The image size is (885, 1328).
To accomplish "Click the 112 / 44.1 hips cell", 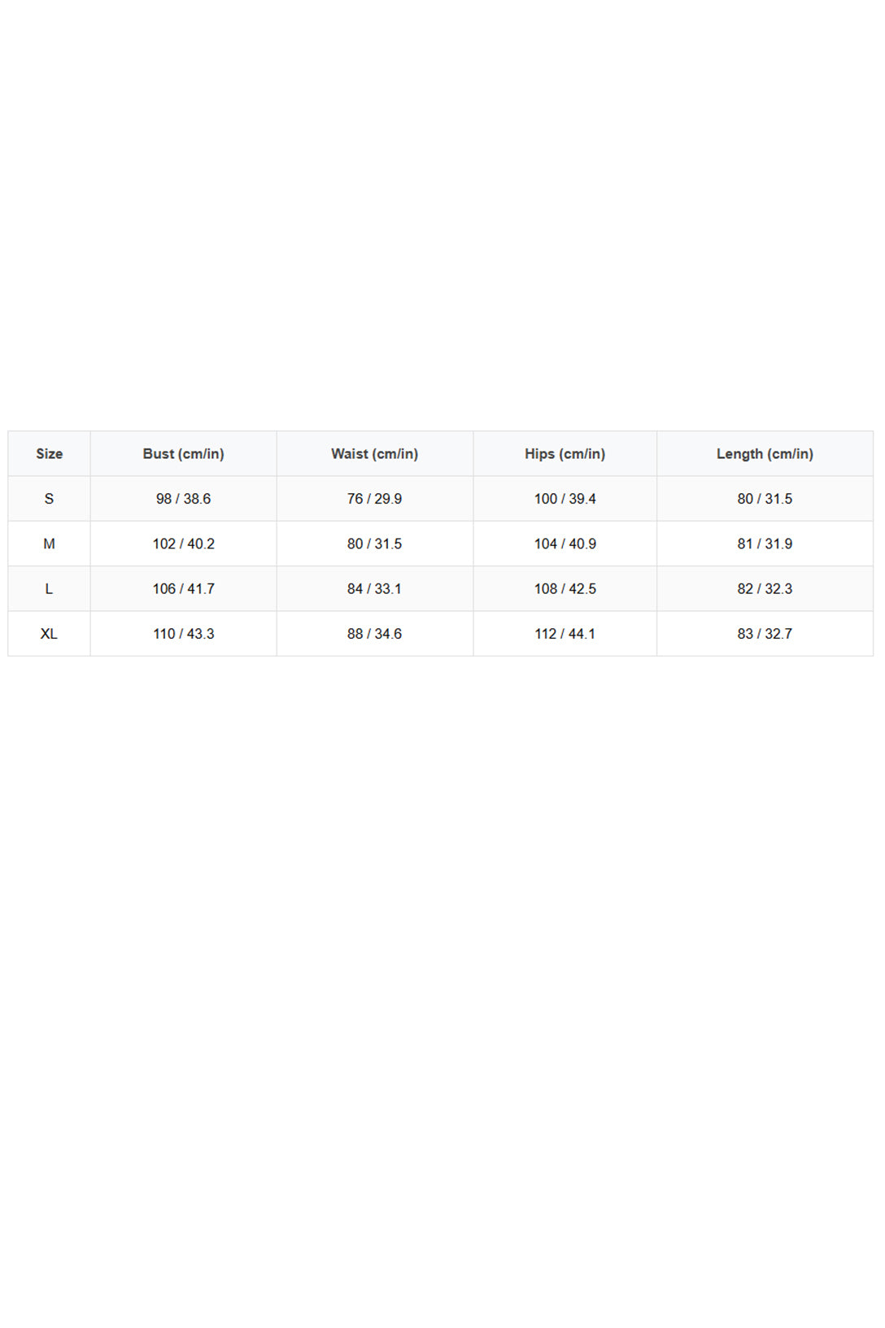I will [x=565, y=633].
